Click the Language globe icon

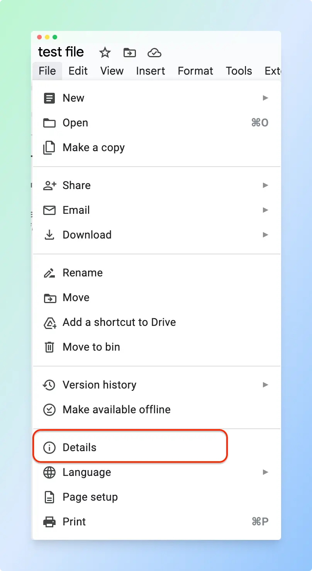coord(49,472)
